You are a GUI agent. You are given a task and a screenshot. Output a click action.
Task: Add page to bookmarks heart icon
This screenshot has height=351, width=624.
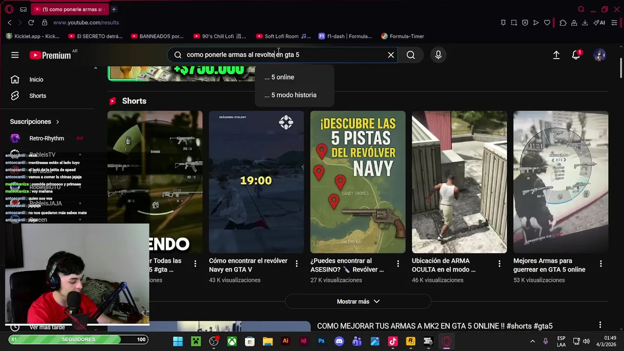(x=547, y=22)
